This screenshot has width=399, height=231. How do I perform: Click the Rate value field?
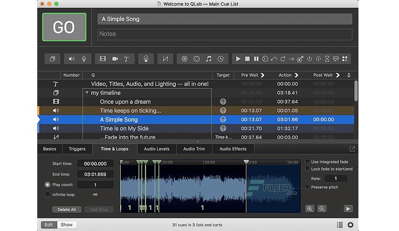pyautogui.click(x=336, y=178)
